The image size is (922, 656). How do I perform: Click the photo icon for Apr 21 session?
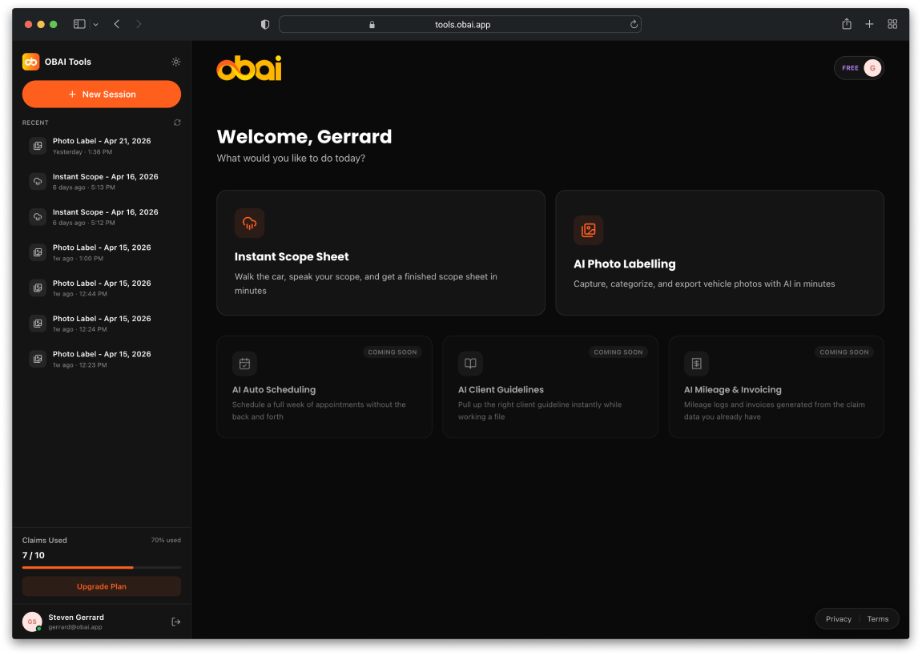coord(38,146)
